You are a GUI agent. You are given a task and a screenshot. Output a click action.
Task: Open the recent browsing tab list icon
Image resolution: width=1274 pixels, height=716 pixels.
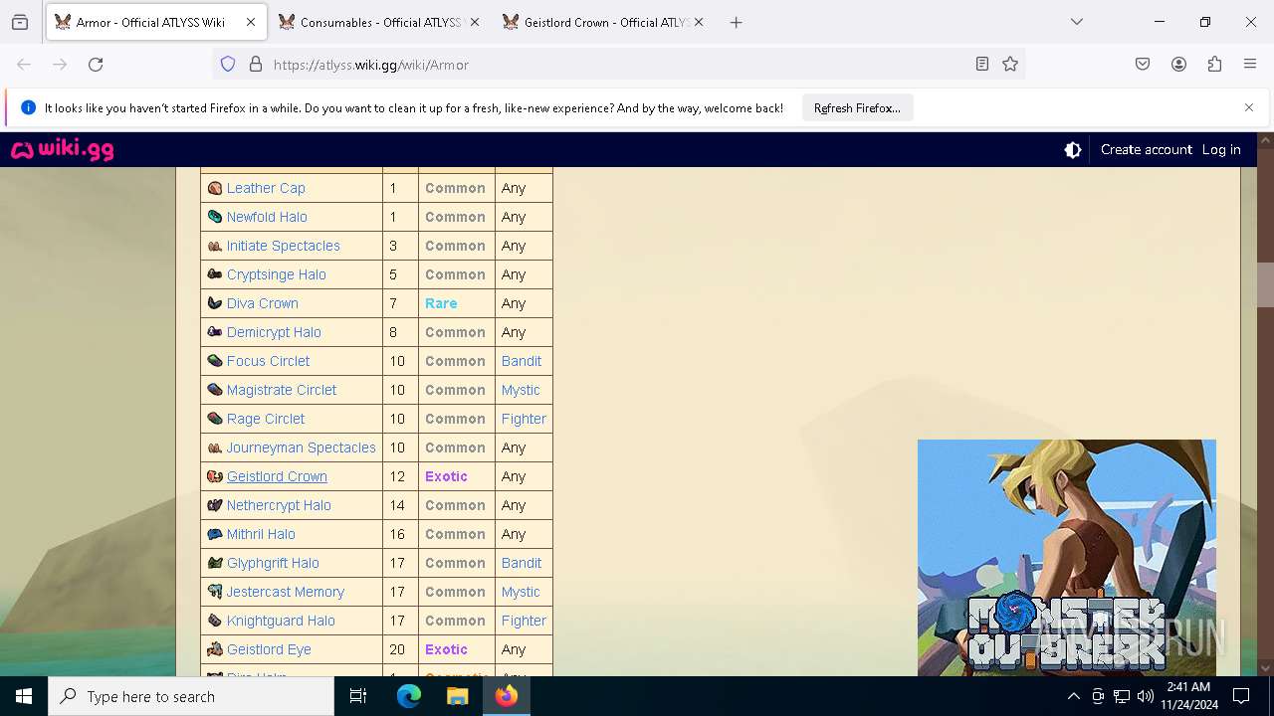pyautogui.click(x=20, y=22)
